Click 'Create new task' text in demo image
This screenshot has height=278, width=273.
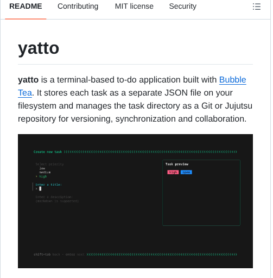pyautogui.click(x=48, y=151)
